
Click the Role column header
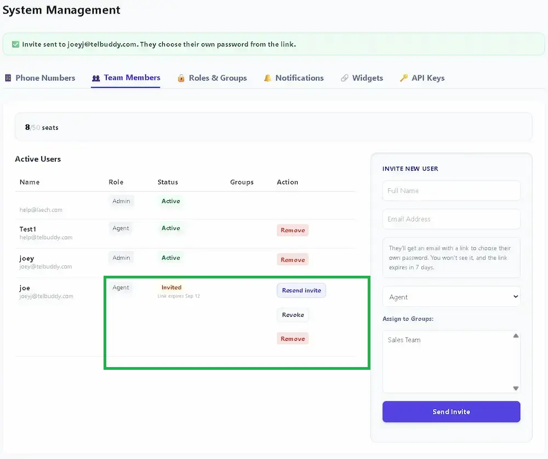[116, 182]
